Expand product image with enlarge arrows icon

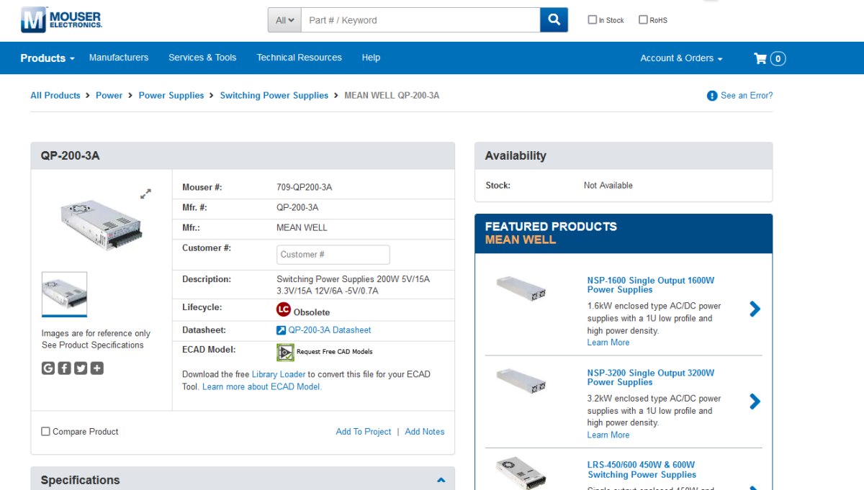pyautogui.click(x=145, y=194)
